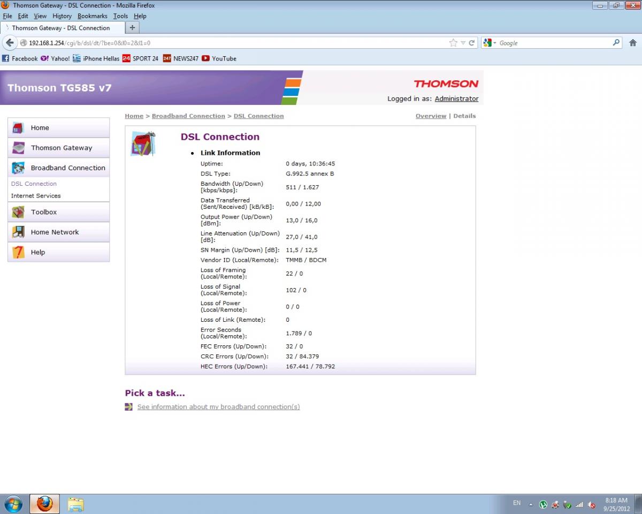This screenshot has height=514, width=642.
Task: Reload the page with the refresh icon
Action: tap(472, 43)
